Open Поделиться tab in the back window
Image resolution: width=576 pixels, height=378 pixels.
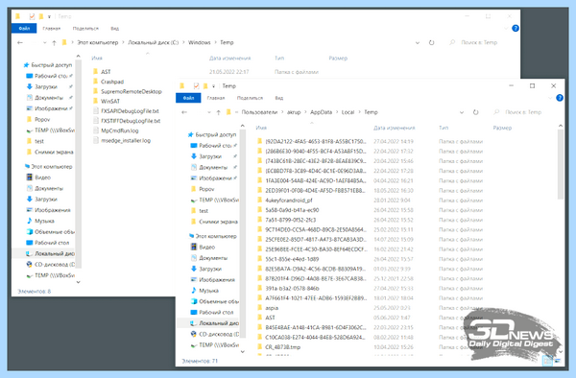point(85,28)
